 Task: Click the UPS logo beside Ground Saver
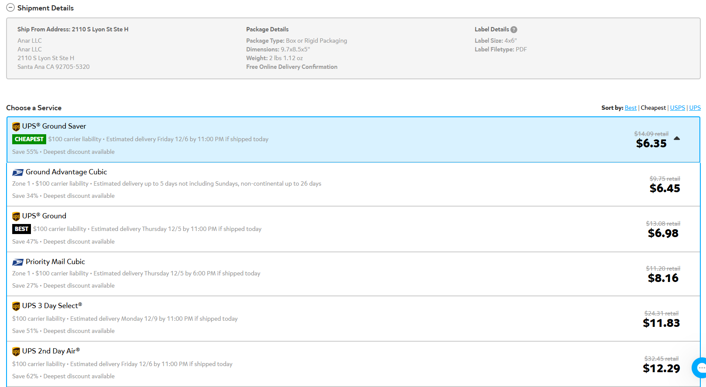click(16, 126)
